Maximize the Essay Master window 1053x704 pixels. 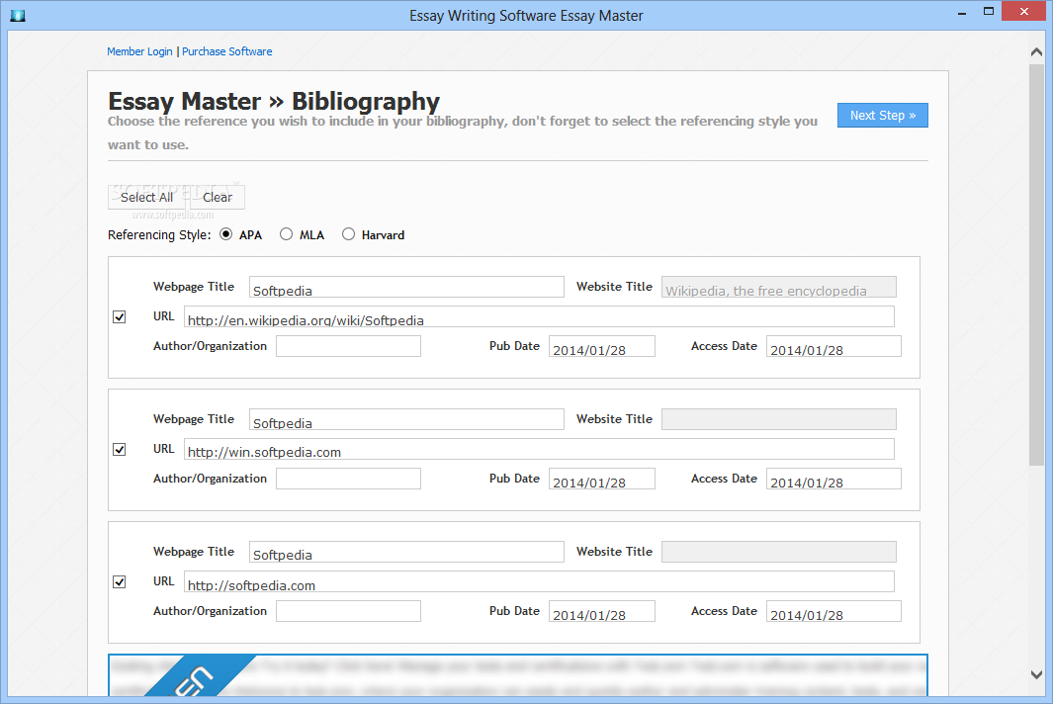989,12
